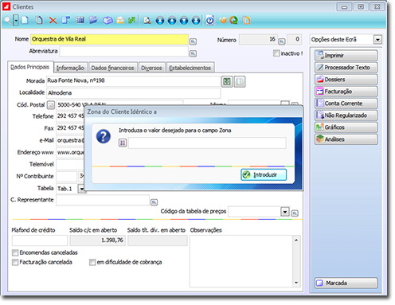Go to first record navigation icon
The image size is (395, 305).
pos(160,21)
